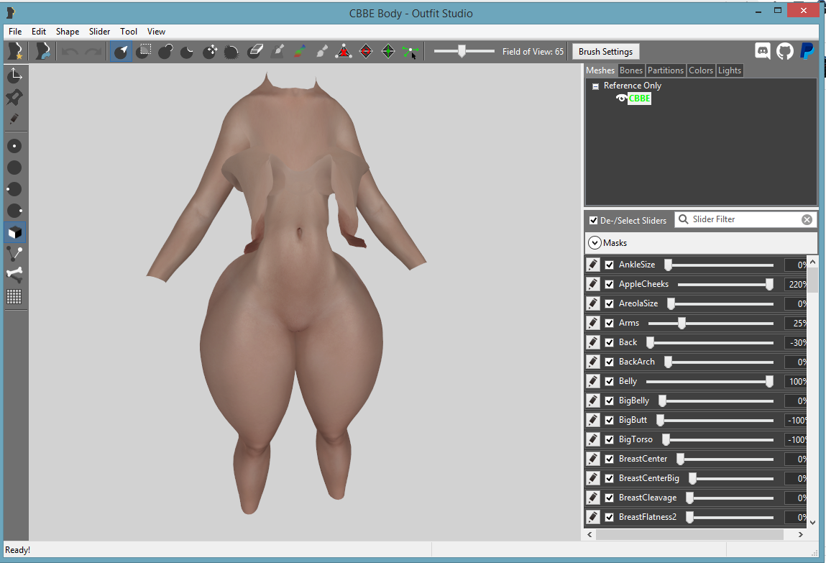The image size is (826, 563).
Task: Open the View menu
Action: (x=156, y=32)
